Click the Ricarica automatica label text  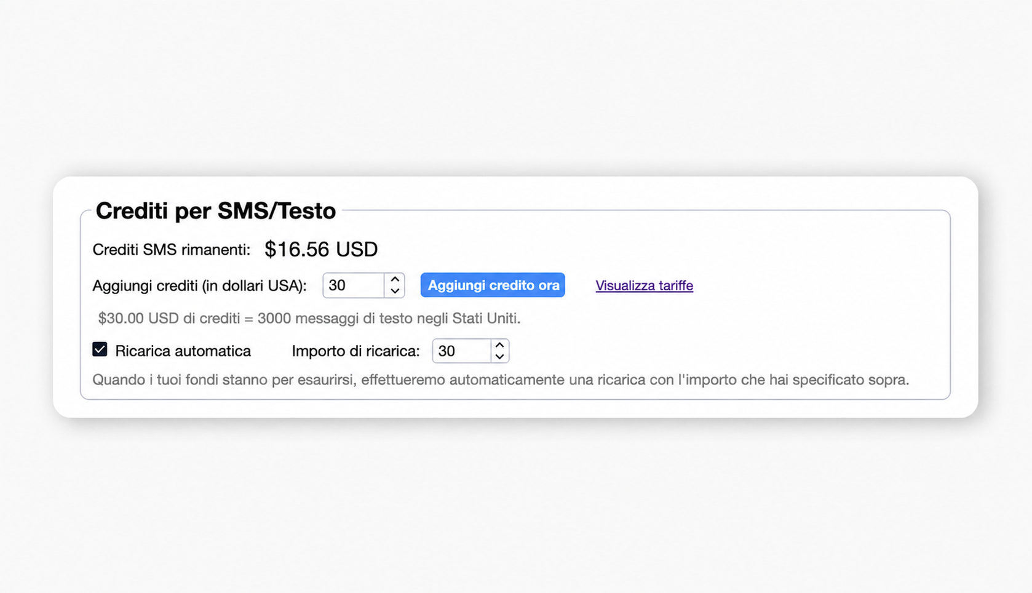(x=183, y=351)
